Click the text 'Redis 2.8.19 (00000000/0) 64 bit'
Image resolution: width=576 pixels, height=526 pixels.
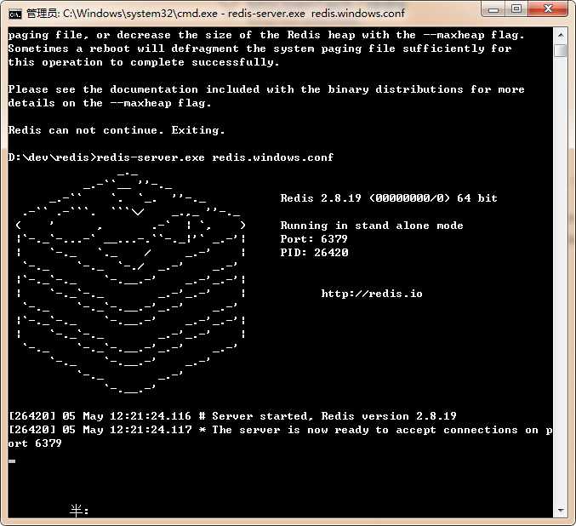[389, 198]
